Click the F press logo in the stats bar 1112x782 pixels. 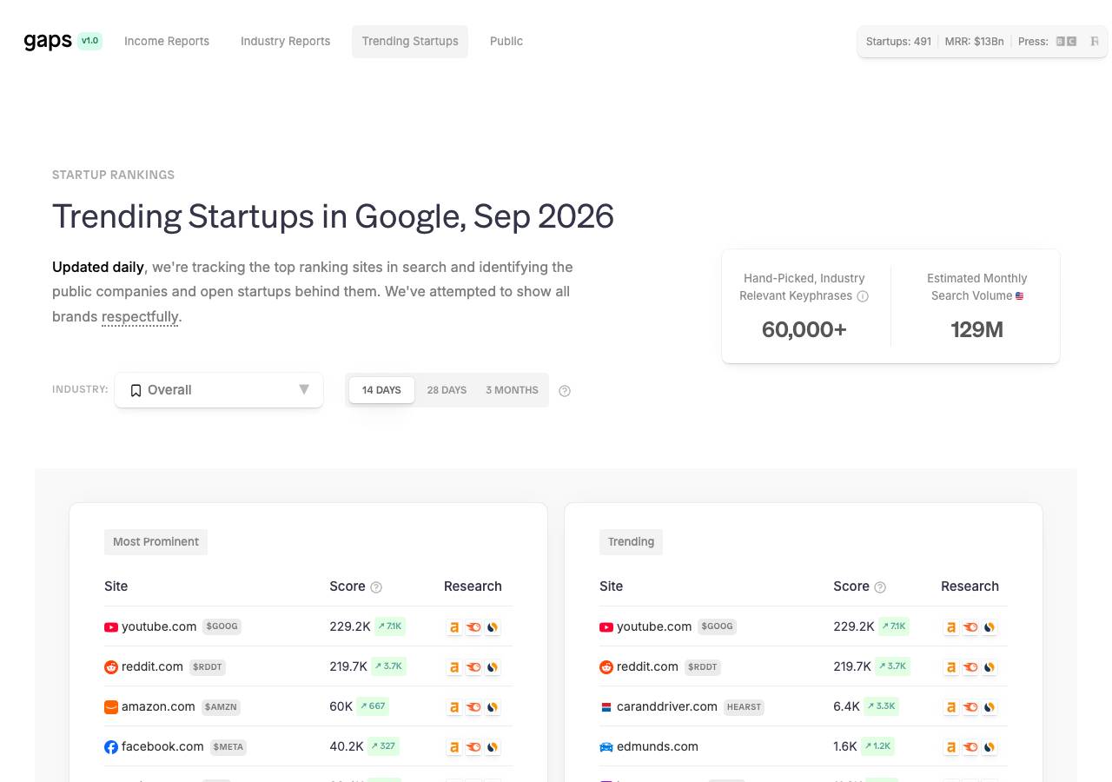[1095, 41]
